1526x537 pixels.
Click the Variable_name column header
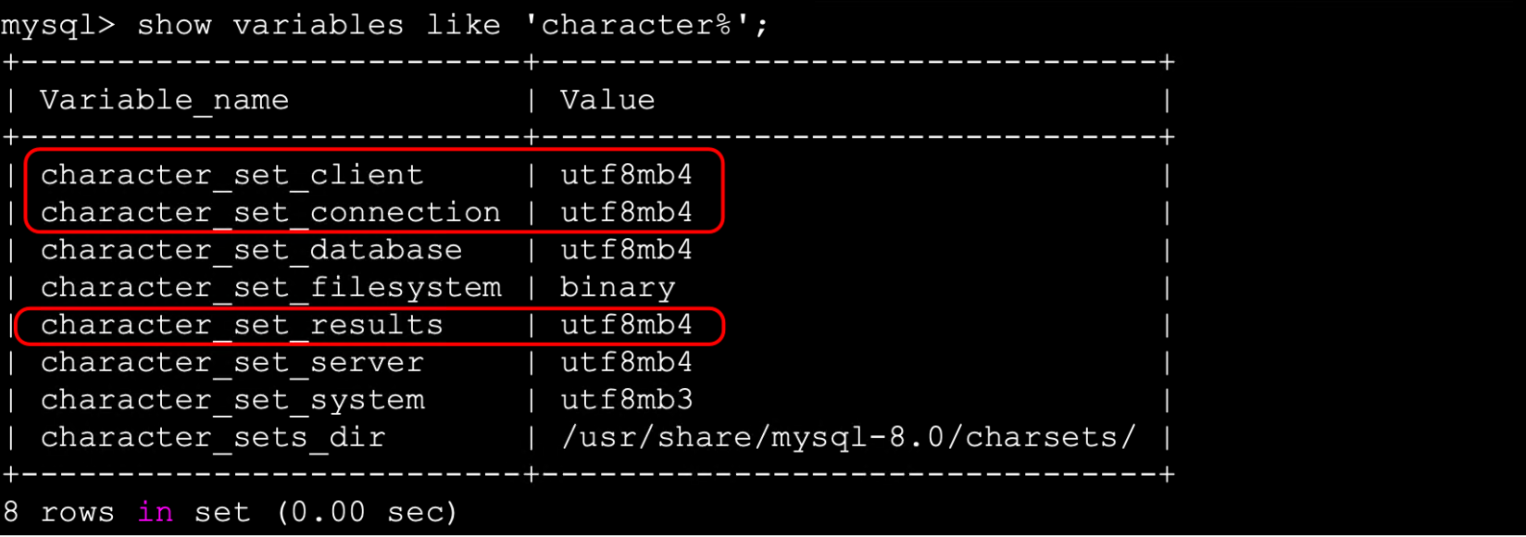pos(164,100)
